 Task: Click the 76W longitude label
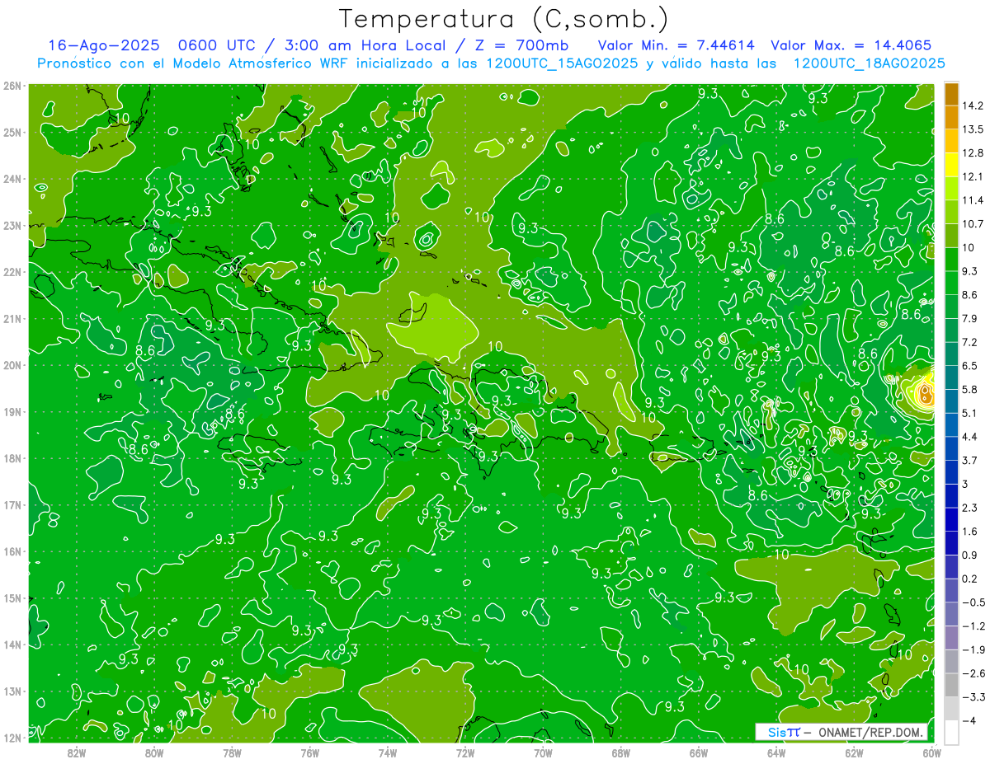(309, 752)
